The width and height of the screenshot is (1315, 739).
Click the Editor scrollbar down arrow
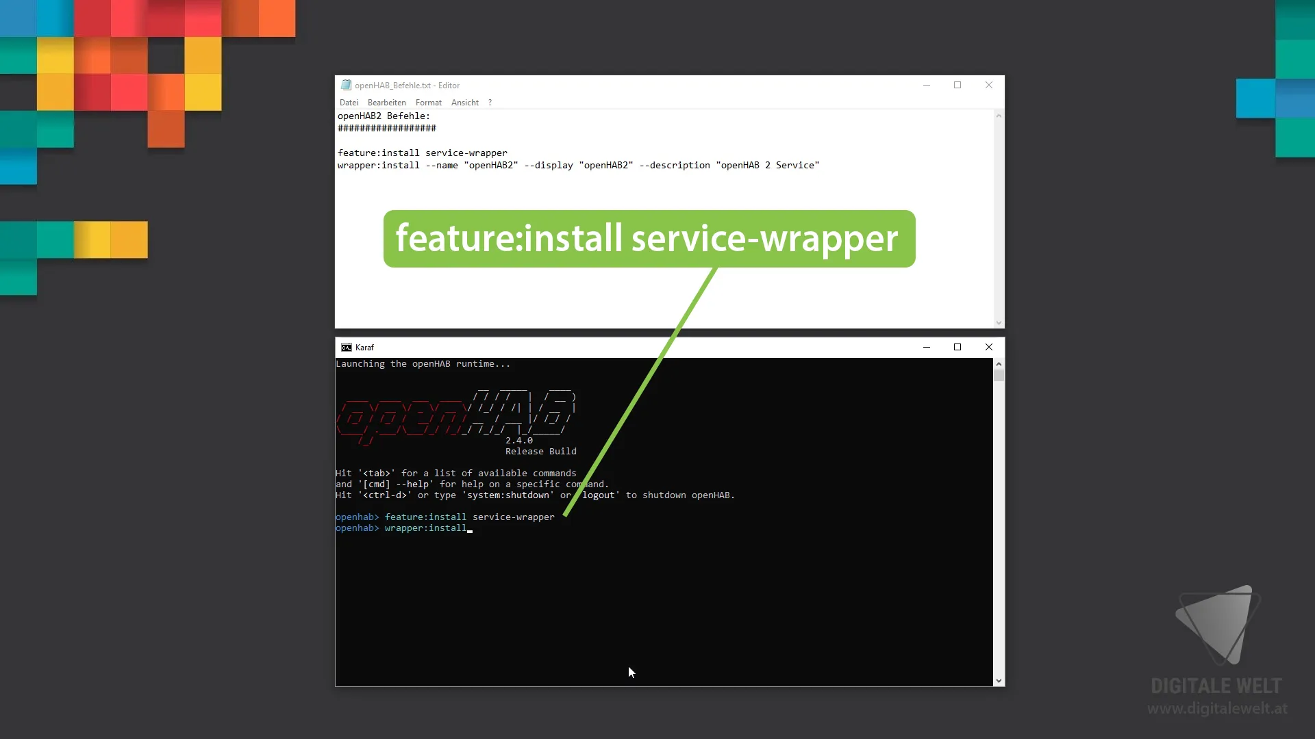tap(999, 323)
